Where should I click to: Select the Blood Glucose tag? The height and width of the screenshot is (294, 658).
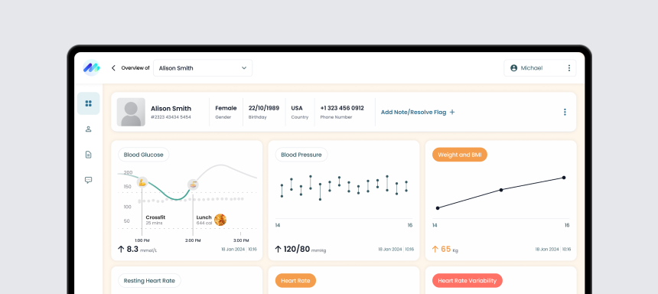point(144,155)
